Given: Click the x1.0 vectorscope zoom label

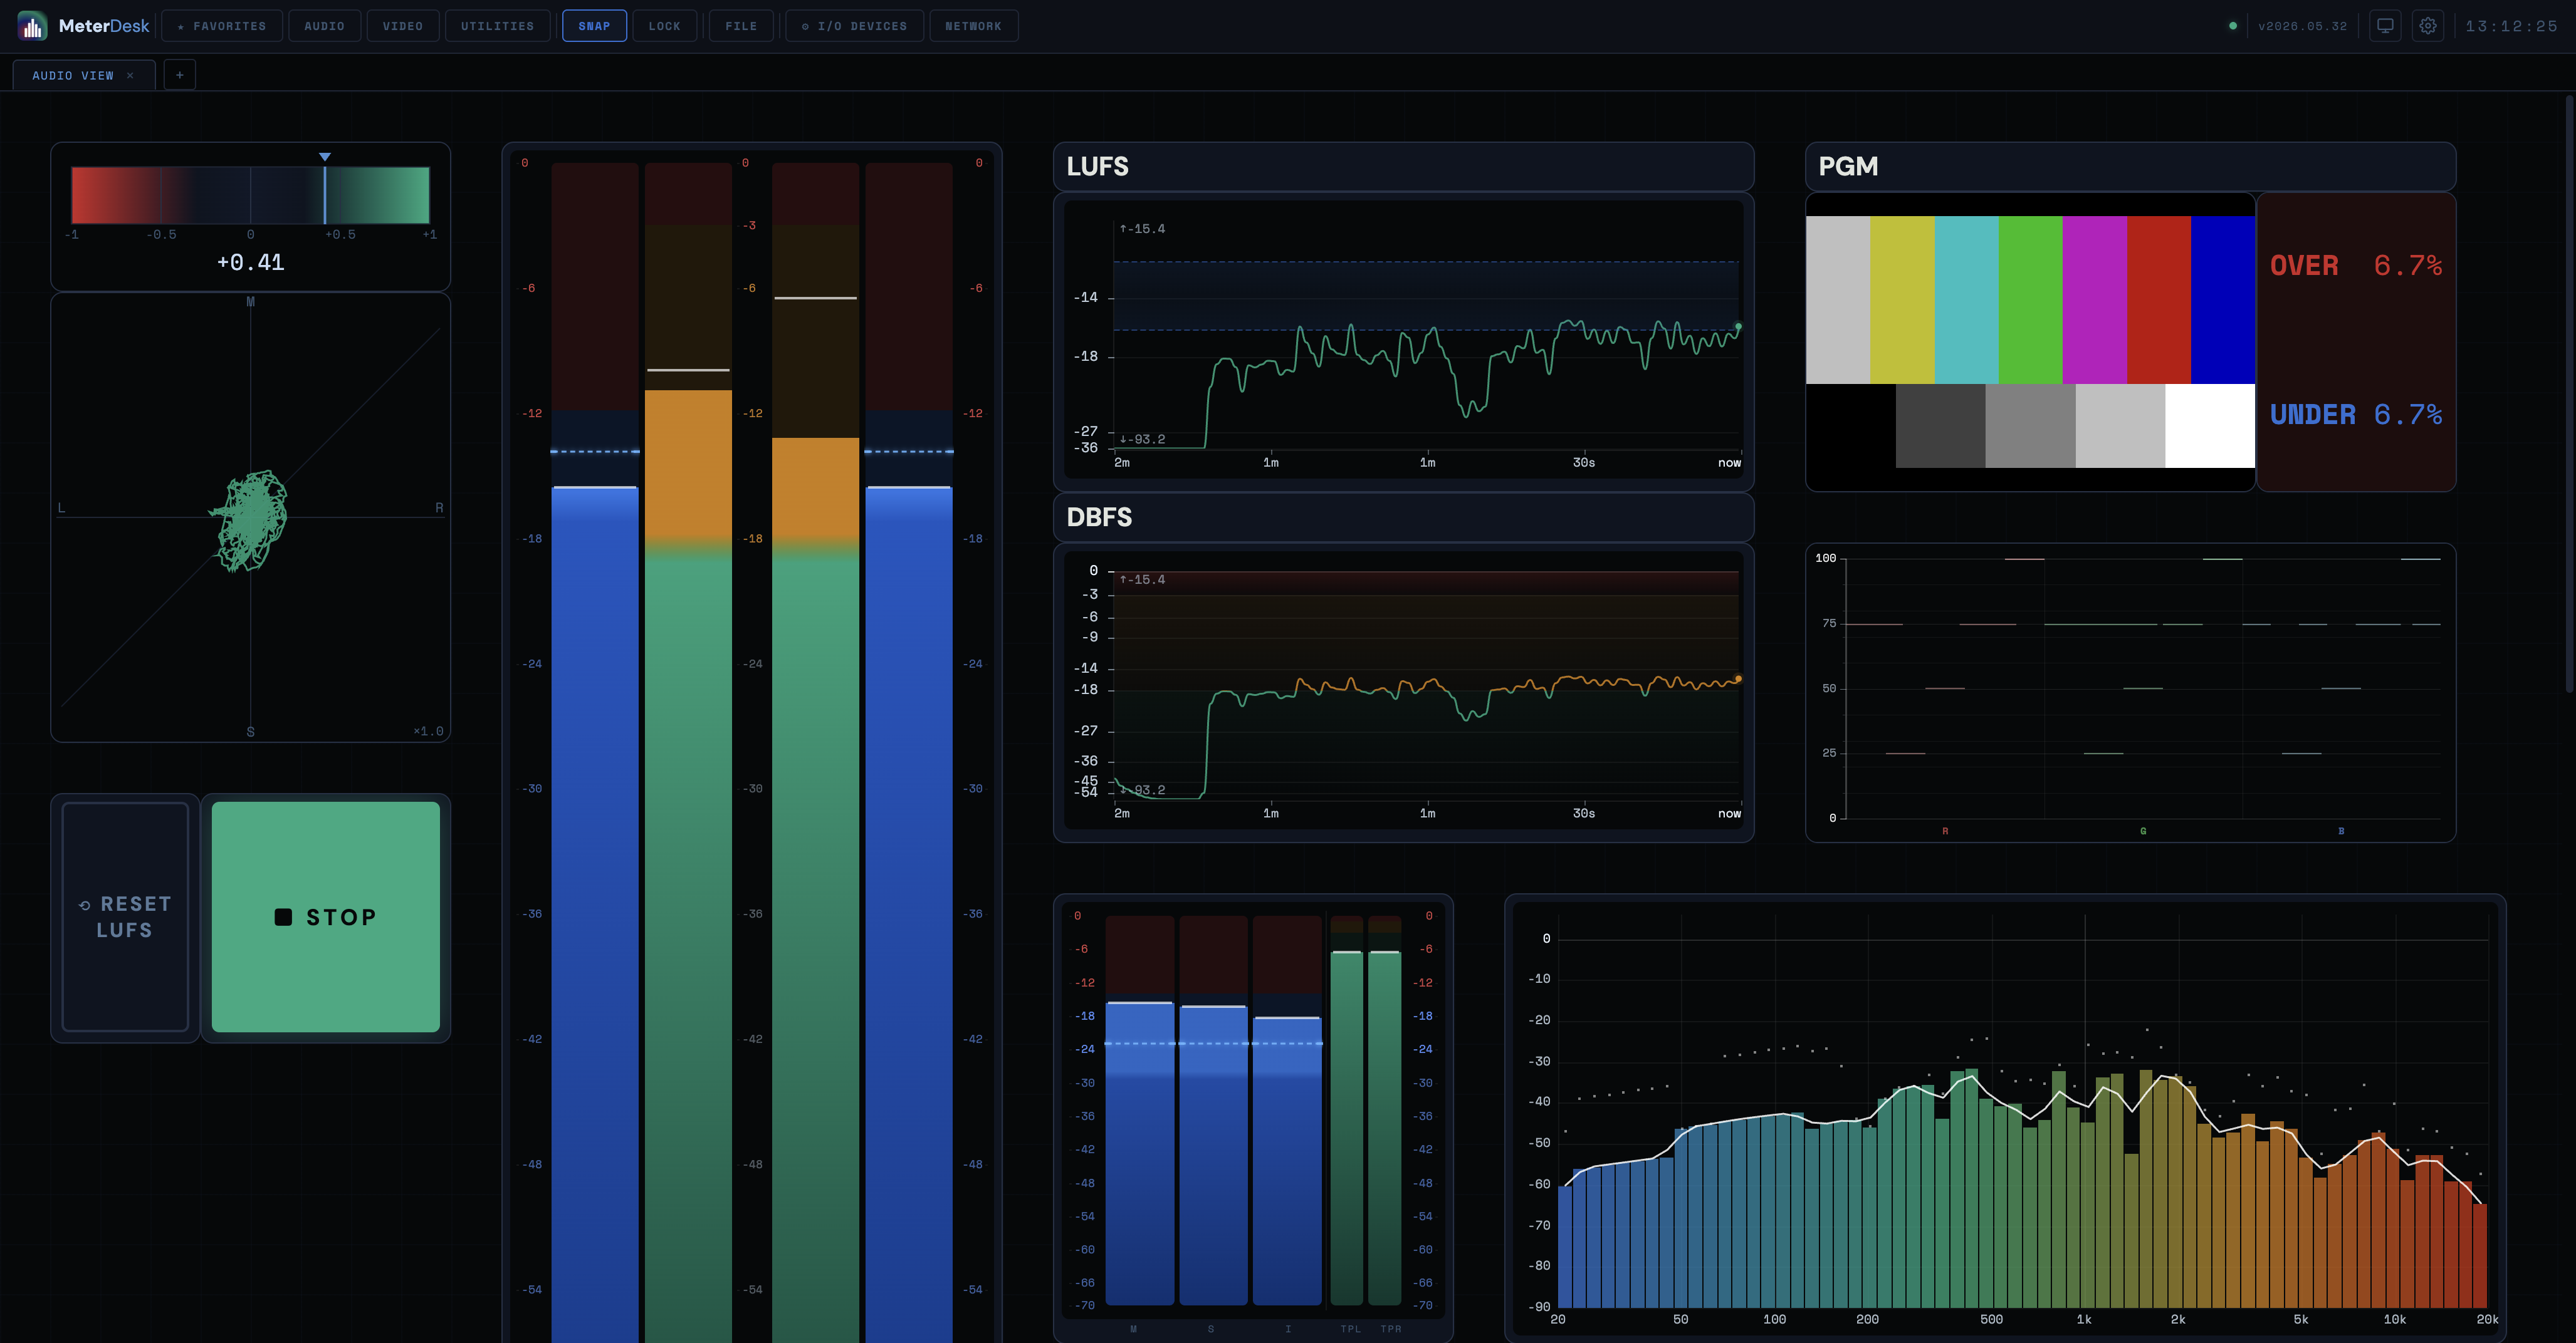Looking at the screenshot, I should tap(428, 732).
